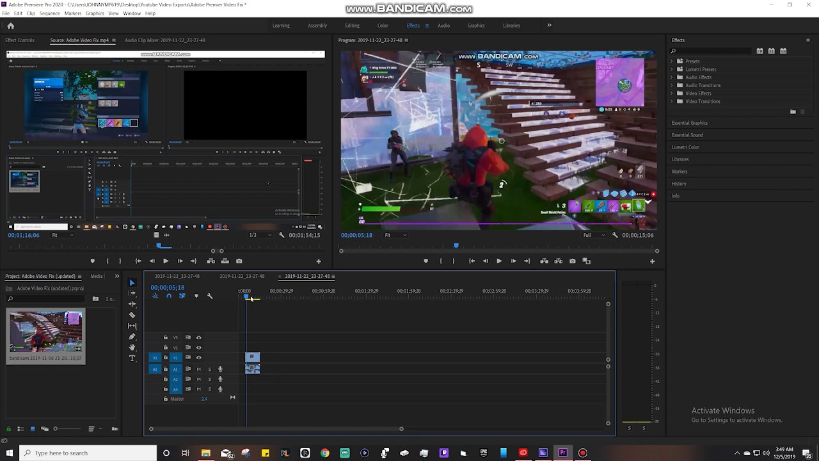The height and width of the screenshot is (461, 819).
Task: Open Program monitor settings wrench
Action: [x=615, y=235]
